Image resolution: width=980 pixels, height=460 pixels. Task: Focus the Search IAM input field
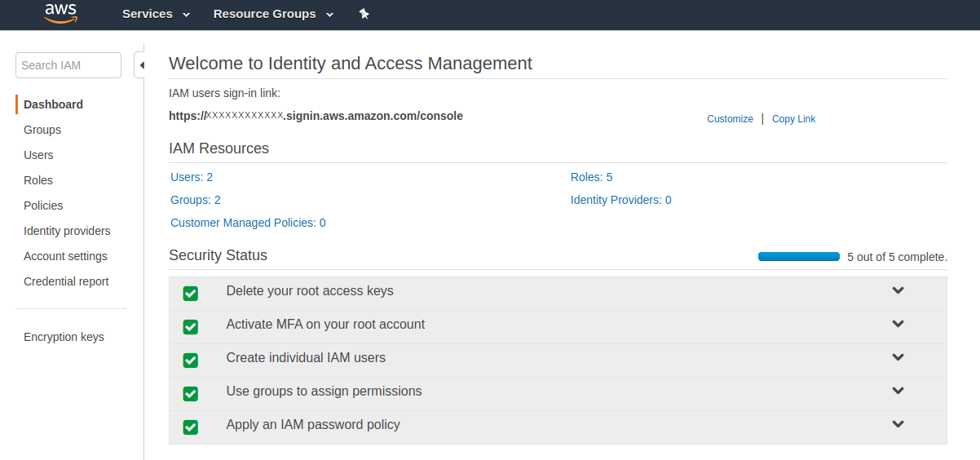[x=68, y=65]
